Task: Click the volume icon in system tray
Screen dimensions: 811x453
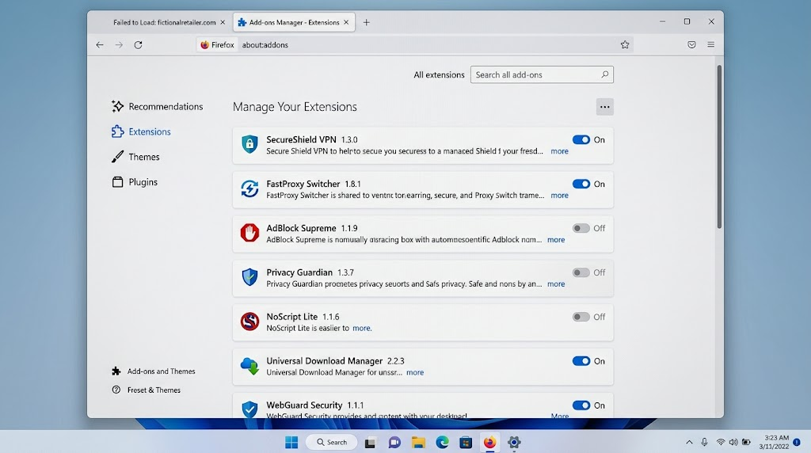Action: [733, 442]
